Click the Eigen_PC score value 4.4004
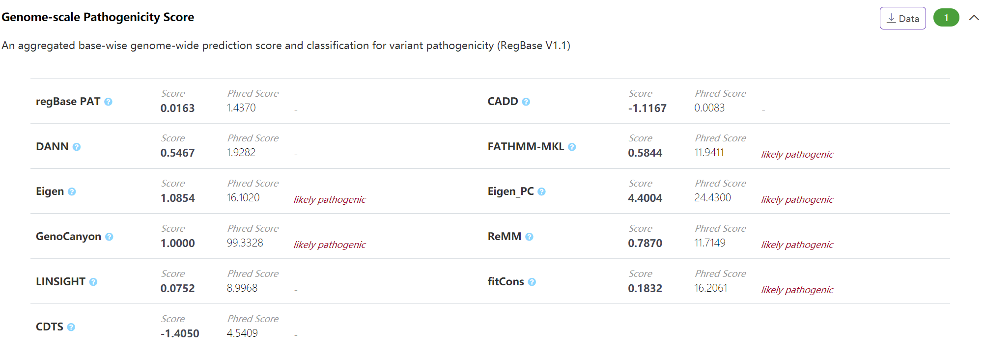984x354 pixels. click(x=645, y=198)
